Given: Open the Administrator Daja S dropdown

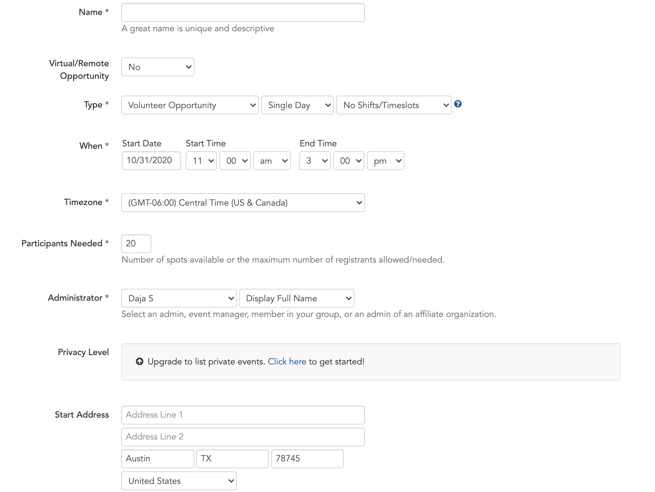Looking at the screenshot, I should click(x=179, y=298).
